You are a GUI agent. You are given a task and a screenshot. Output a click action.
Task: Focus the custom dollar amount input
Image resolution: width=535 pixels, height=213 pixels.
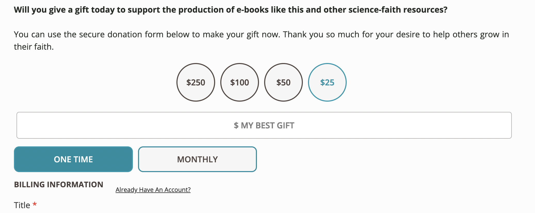pyautogui.click(x=264, y=125)
